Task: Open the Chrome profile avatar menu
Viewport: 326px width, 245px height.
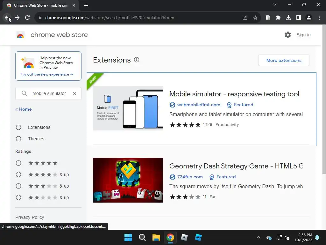Action: 309,18
